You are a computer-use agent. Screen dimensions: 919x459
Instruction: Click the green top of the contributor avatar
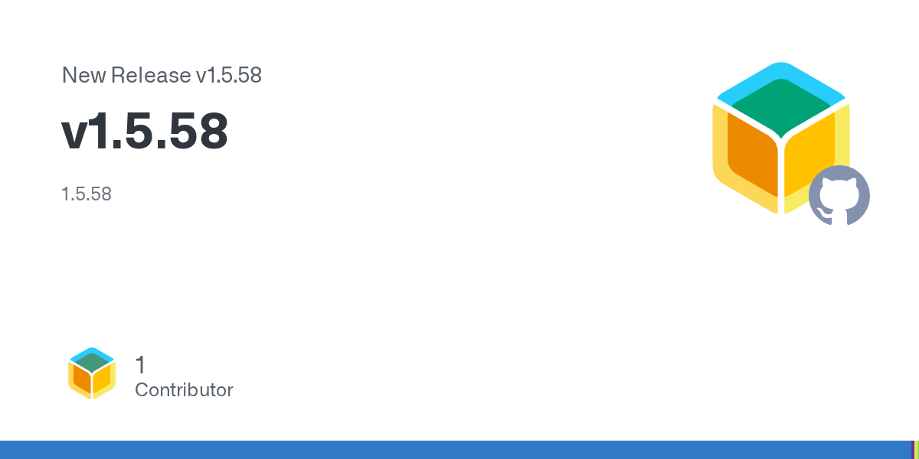coord(92,362)
